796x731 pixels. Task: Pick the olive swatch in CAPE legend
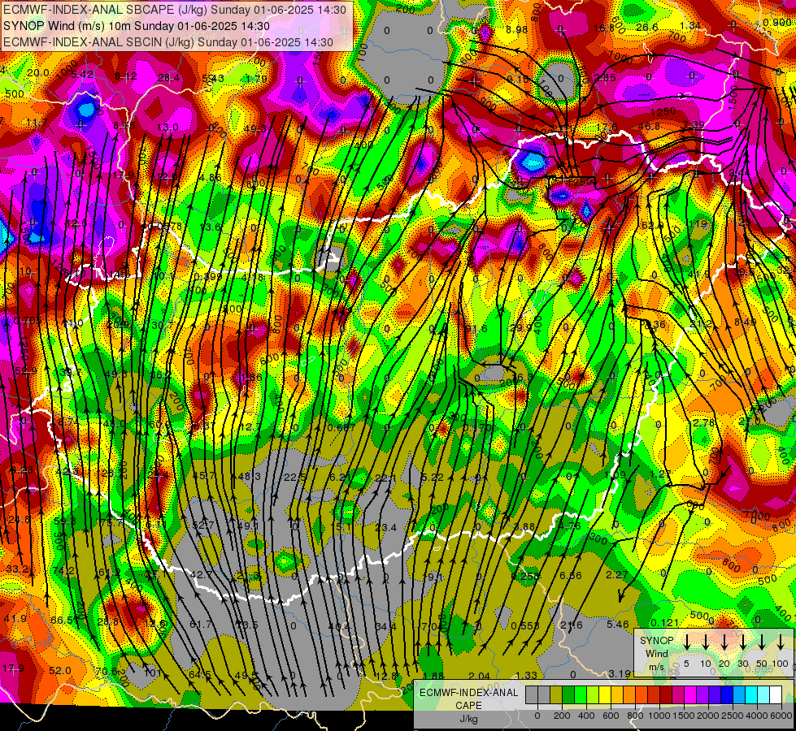coord(556,695)
